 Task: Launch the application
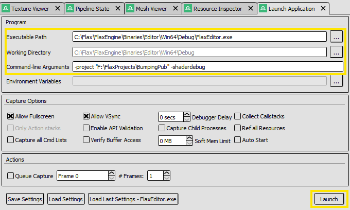click(x=329, y=199)
